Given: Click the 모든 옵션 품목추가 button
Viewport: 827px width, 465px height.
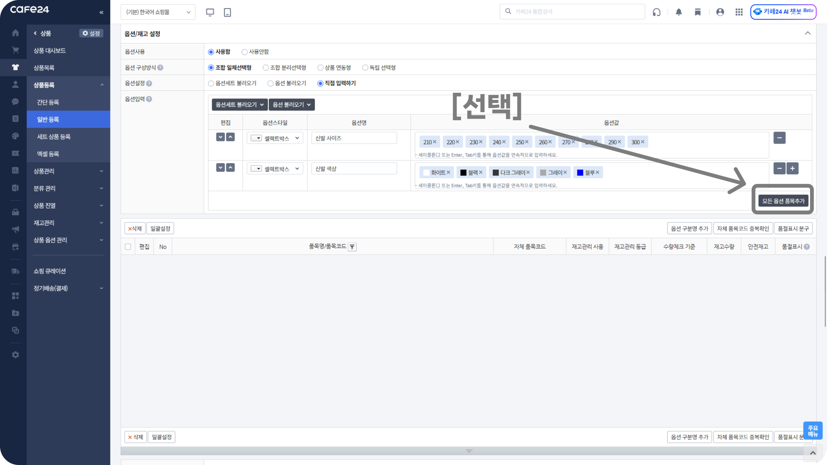Looking at the screenshot, I should (x=783, y=201).
